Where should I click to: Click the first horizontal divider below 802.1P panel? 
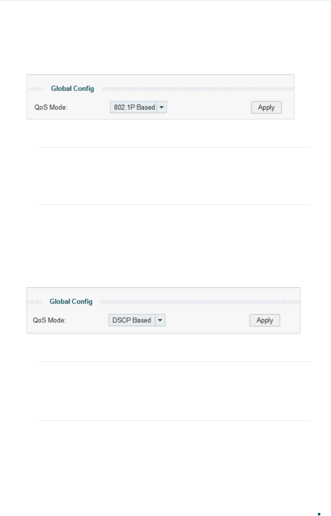coord(174,147)
